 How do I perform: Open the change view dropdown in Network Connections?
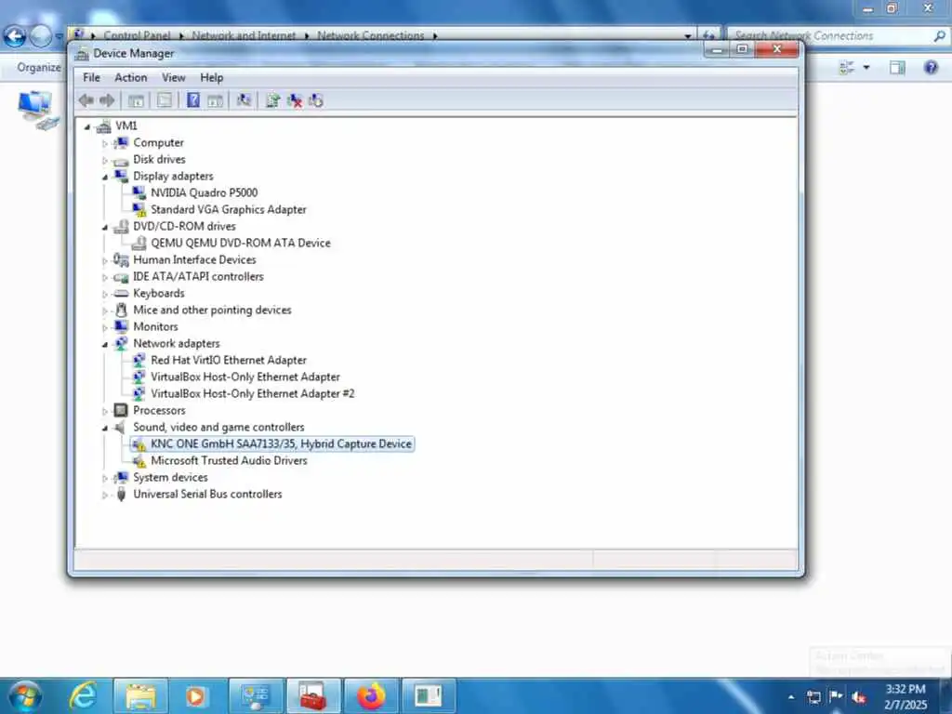click(x=866, y=67)
